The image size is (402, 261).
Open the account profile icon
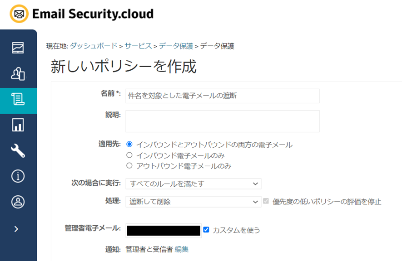18,202
